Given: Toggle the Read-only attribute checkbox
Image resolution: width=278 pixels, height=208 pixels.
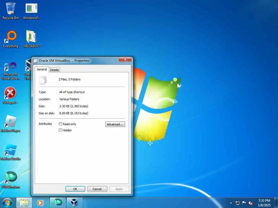Looking at the screenshot, I should [60, 124].
